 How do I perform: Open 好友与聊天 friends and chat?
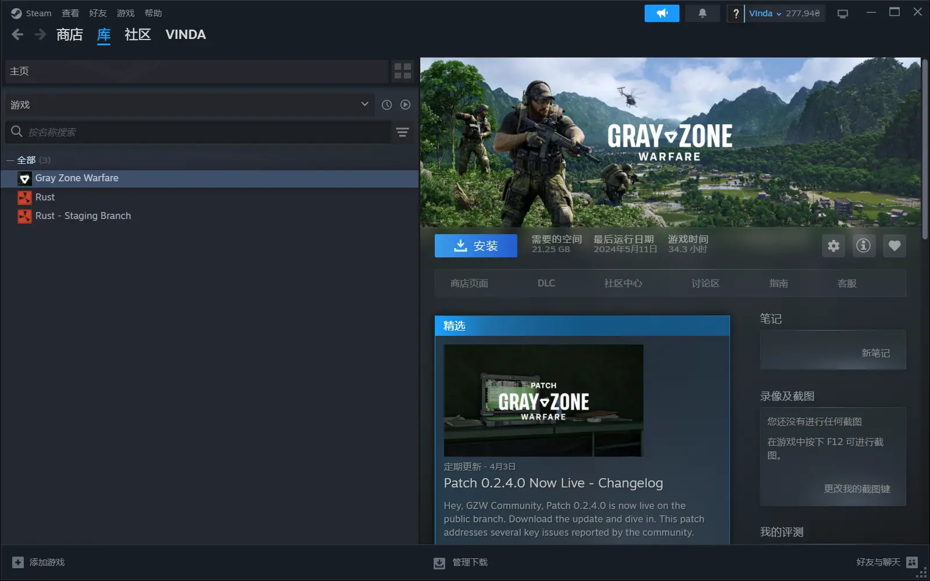tap(877, 562)
